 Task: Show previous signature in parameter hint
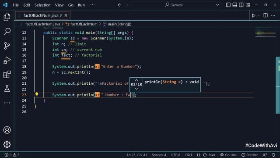click(x=136, y=80)
